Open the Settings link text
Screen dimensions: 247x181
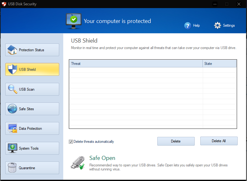[x=229, y=25]
